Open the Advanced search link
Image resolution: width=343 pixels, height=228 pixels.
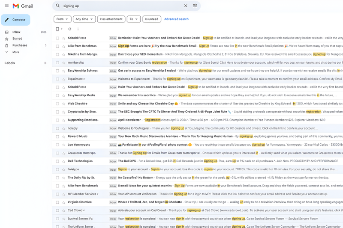pyautogui.click(x=176, y=19)
